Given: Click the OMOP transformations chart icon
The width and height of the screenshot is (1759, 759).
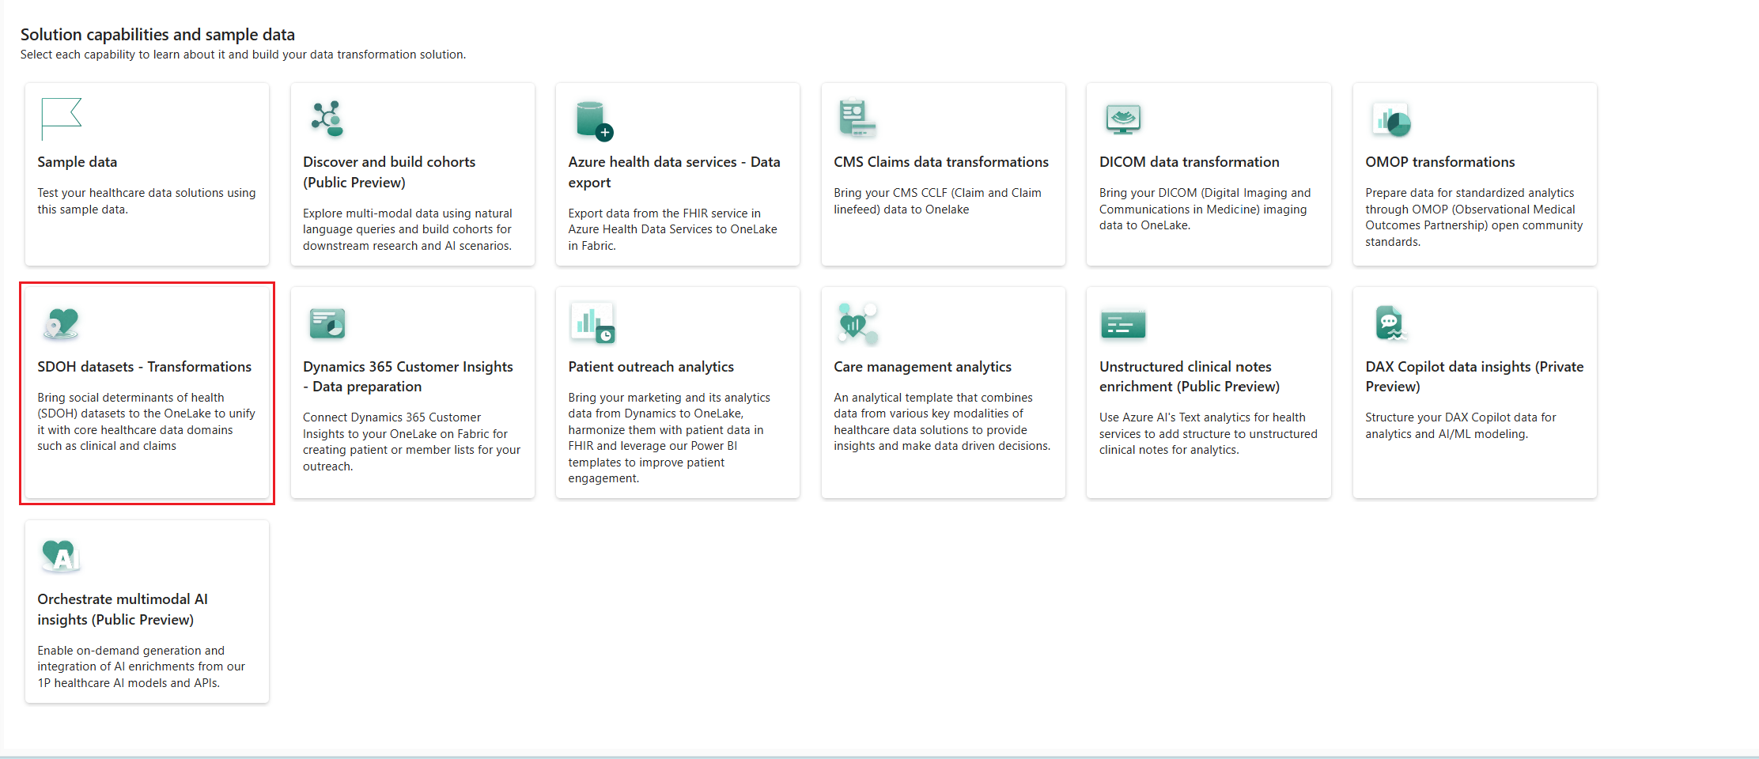Looking at the screenshot, I should [x=1391, y=120].
